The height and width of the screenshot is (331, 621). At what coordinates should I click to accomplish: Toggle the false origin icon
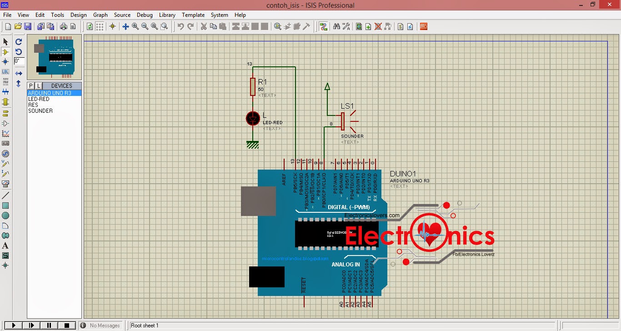pos(113,27)
